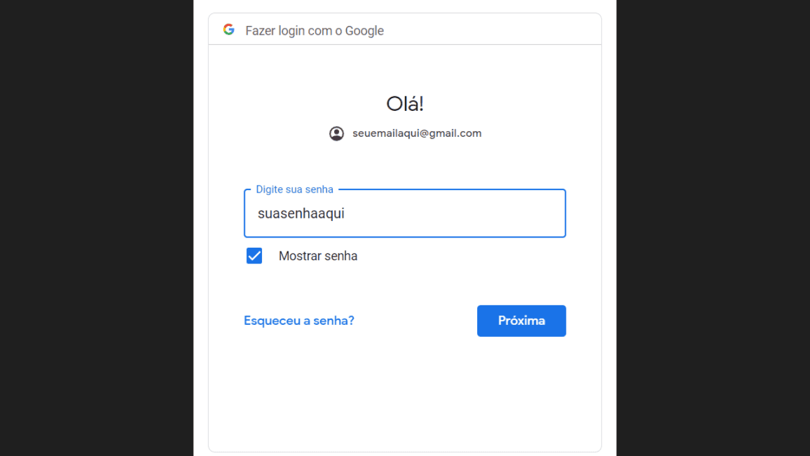Click the Próxima button
Image resolution: width=810 pixels, height=456 pixels.
click(521, 320)
